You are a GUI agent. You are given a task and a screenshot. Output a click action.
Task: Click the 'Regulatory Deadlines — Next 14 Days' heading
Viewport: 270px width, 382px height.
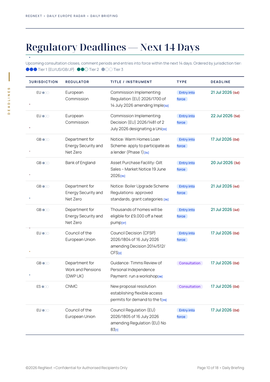click(112, 47)
